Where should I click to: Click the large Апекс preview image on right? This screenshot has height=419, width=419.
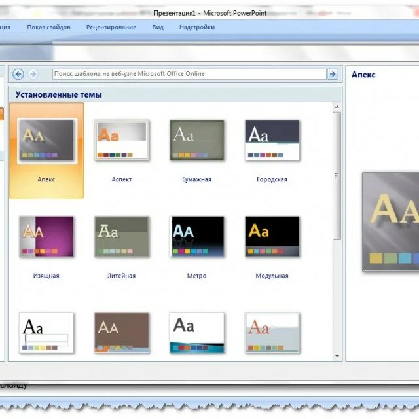(x=391, y=222)
